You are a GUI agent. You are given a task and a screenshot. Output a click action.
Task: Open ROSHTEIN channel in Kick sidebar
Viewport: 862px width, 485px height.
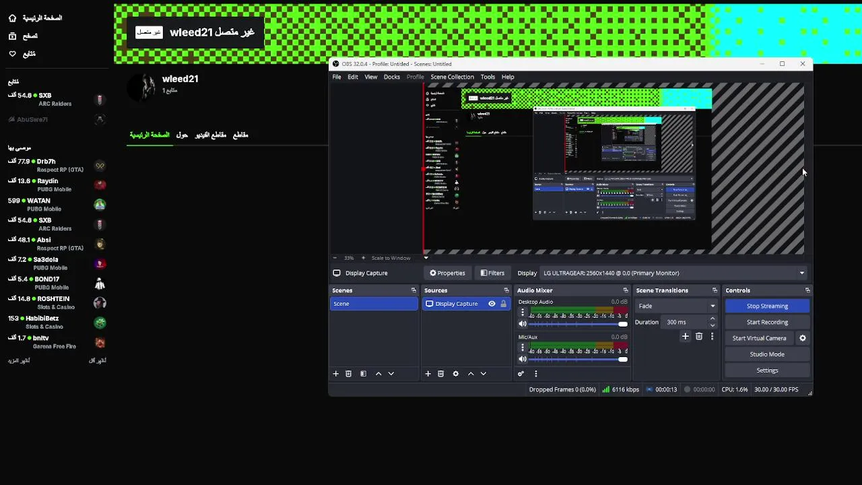pos(57,302)
